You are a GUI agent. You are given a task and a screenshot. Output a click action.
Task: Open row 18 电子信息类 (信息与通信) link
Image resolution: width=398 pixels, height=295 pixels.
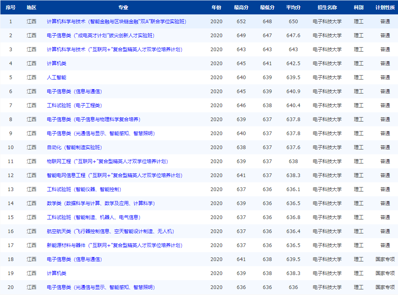(75, 259)
